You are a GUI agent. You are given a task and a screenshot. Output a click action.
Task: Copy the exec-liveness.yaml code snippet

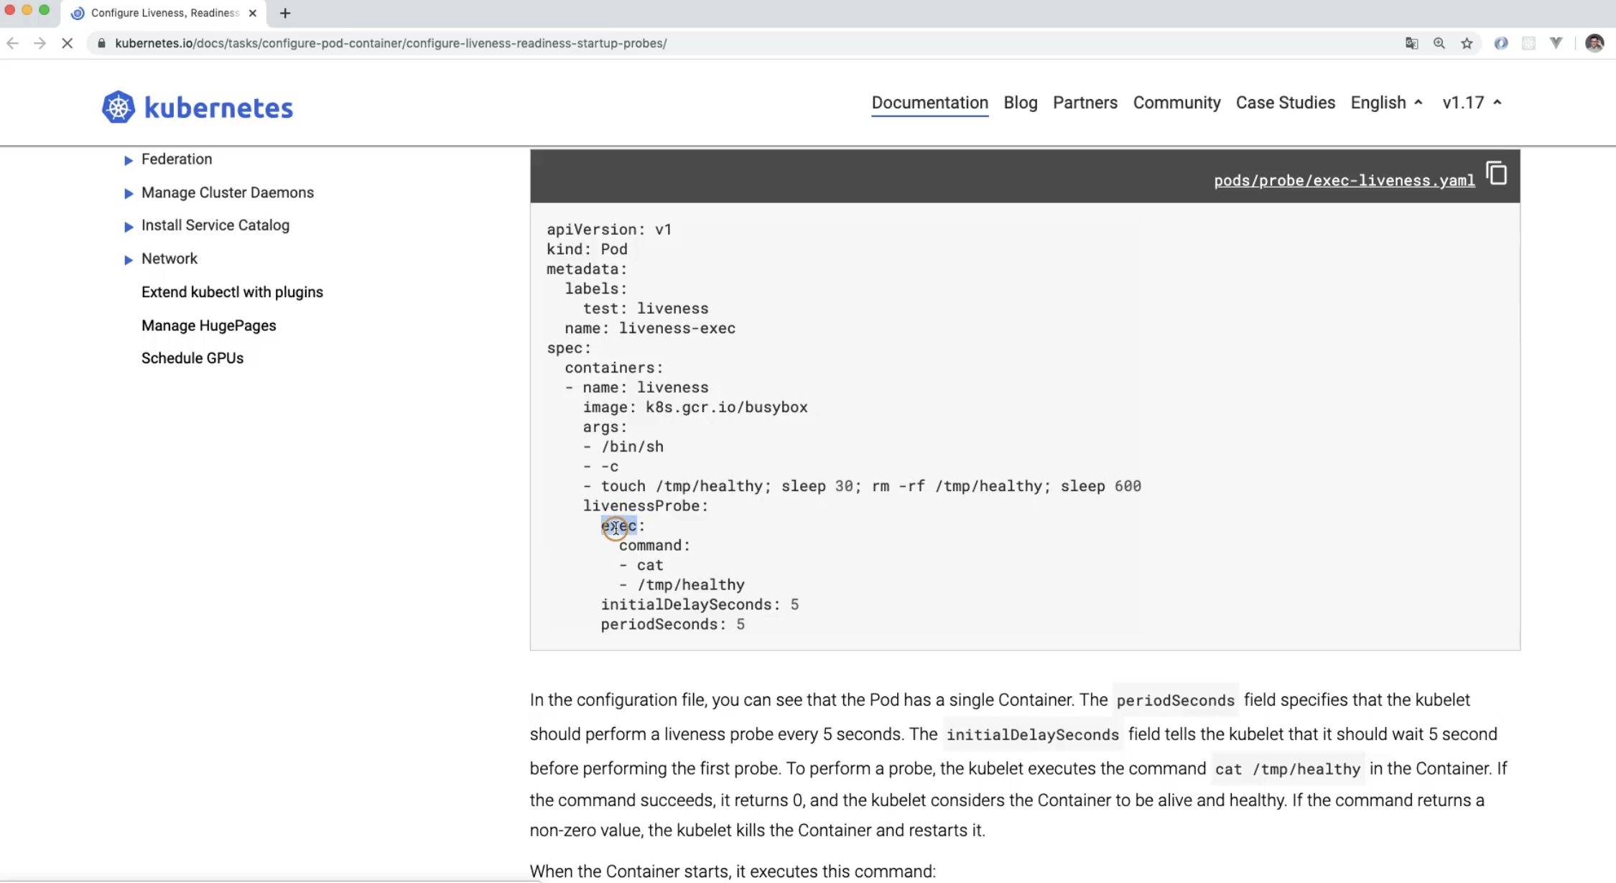pos(1496,174)
